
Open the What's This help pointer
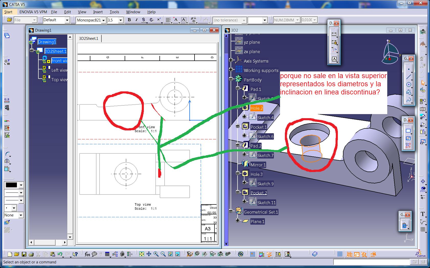pyautogui.click(x=75, y=254)
